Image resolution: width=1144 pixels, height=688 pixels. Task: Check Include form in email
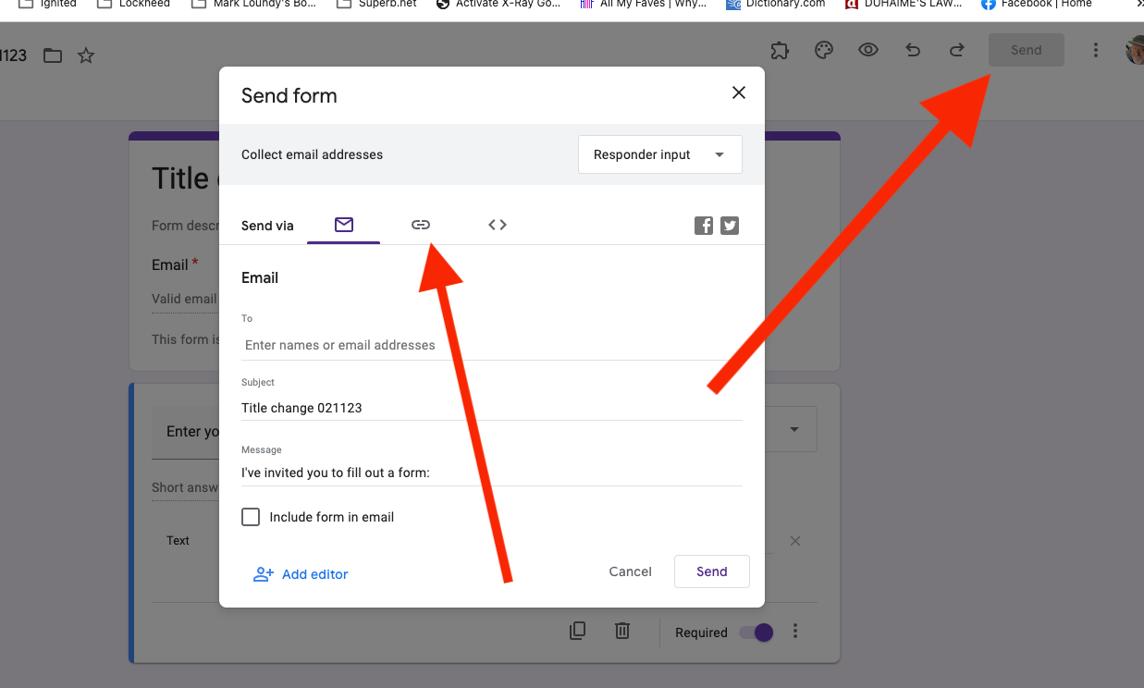coord(251,517)
